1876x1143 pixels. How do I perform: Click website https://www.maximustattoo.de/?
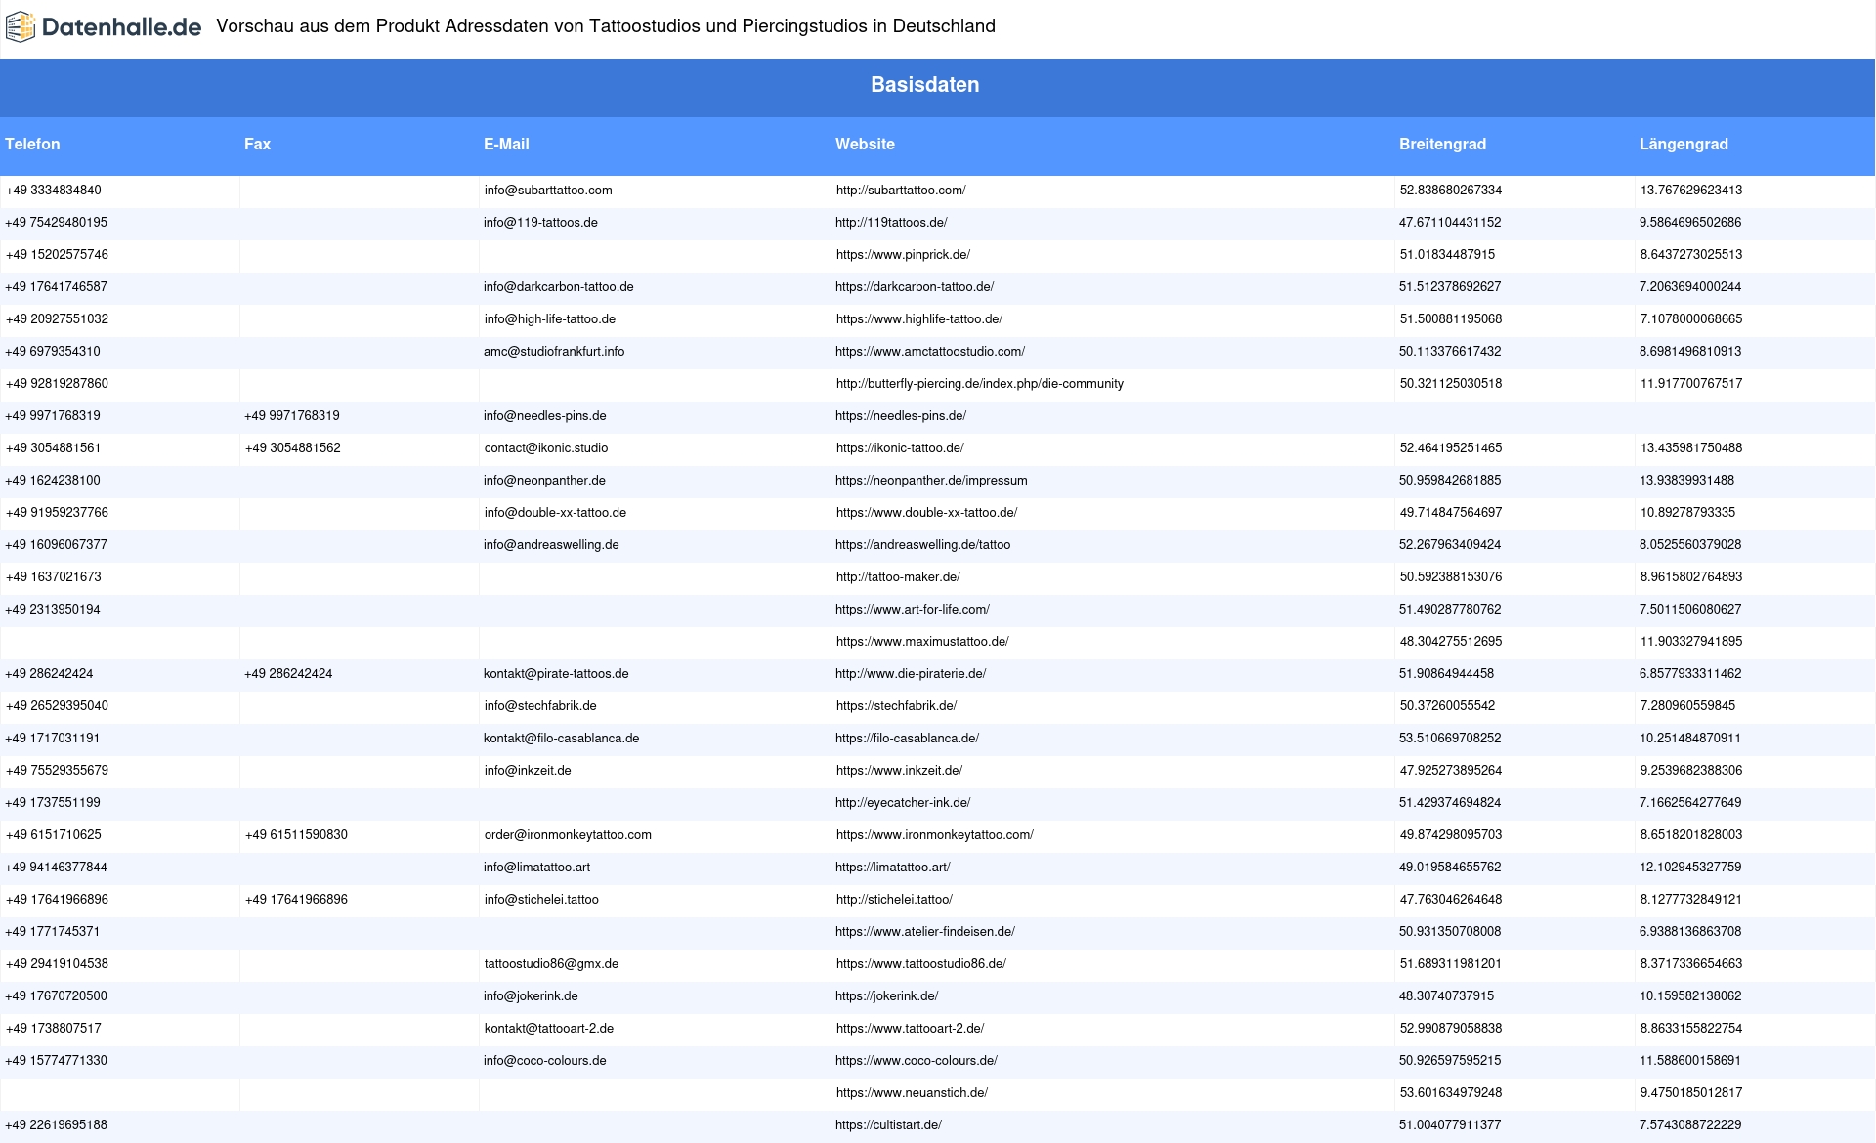click(922, 642)
